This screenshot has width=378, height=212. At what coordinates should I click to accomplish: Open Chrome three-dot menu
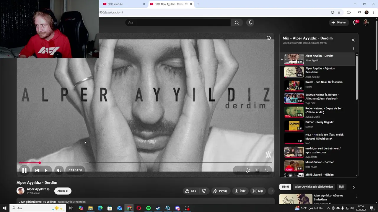tap(374, 12)
